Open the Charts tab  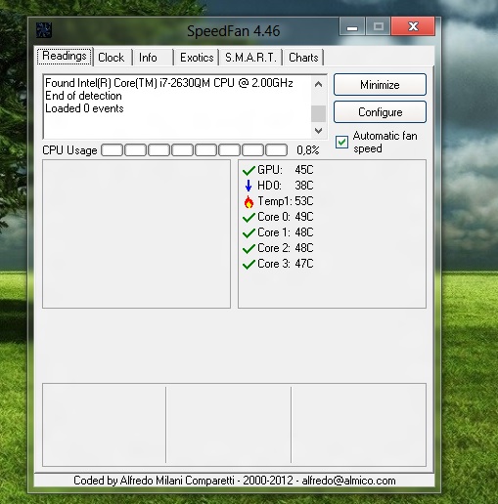tap(303, 58)
